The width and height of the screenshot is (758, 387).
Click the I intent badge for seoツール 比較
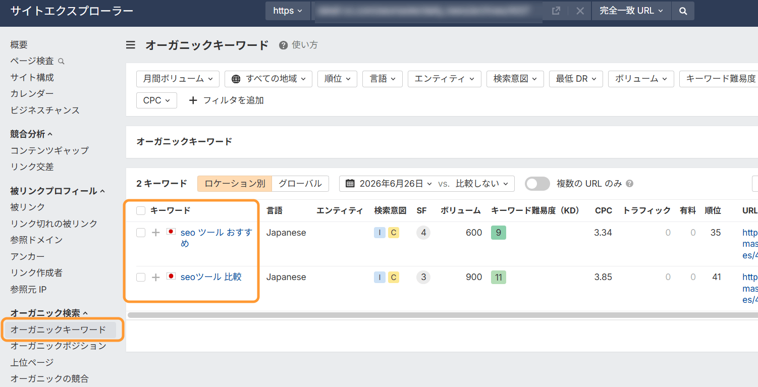click(380, 277)
